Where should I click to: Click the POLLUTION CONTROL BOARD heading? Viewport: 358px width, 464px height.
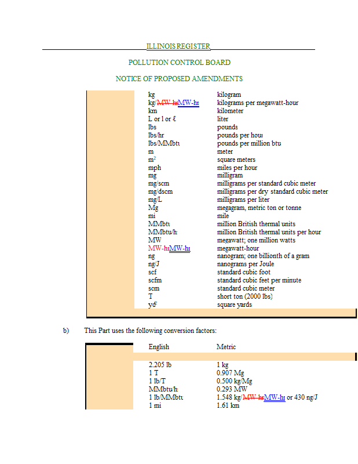point(179,62)
